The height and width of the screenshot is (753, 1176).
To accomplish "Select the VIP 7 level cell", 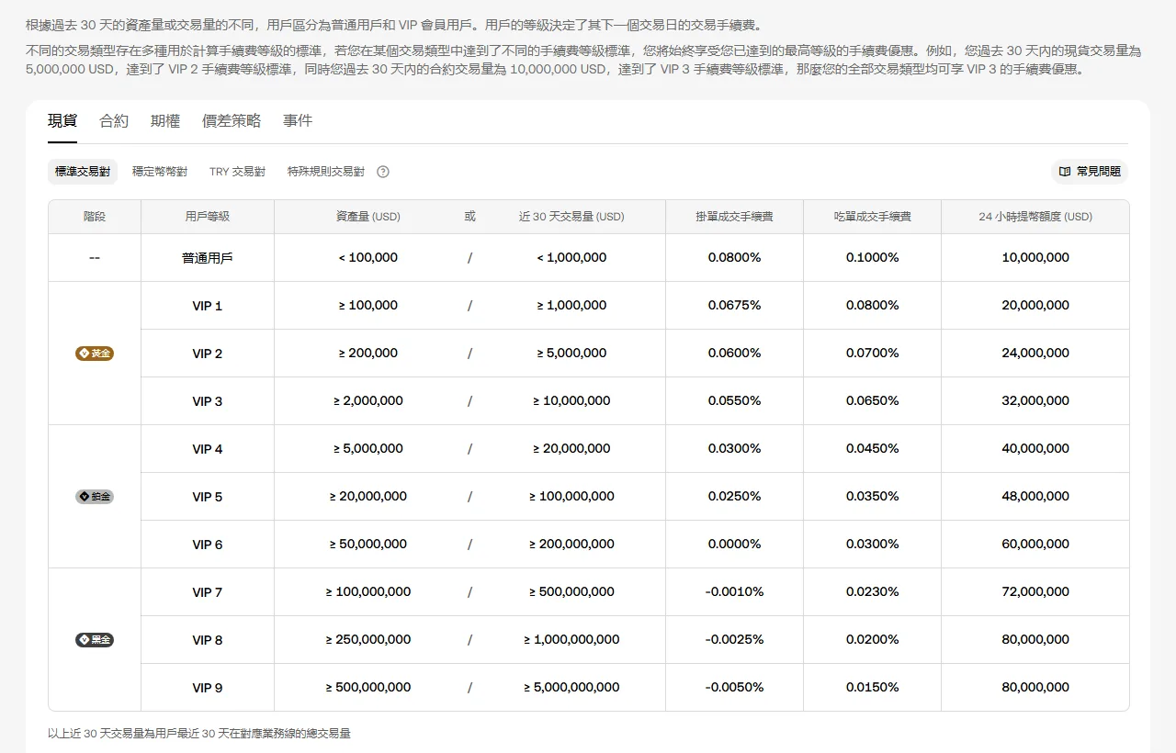I will tap(208, 592).
